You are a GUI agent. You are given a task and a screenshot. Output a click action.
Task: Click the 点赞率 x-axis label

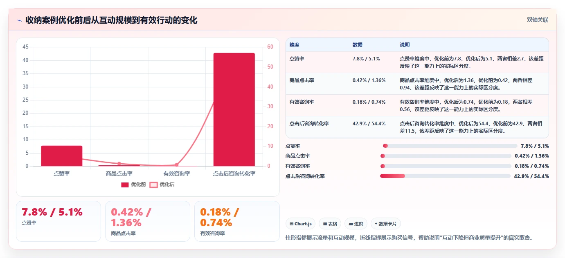coord(62,173)
